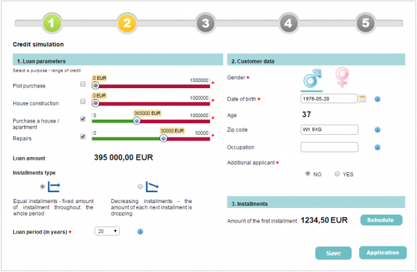The height and width of the screenshot is (272, 417).
Task: Click the age value 37
Action: click(306, 114)
